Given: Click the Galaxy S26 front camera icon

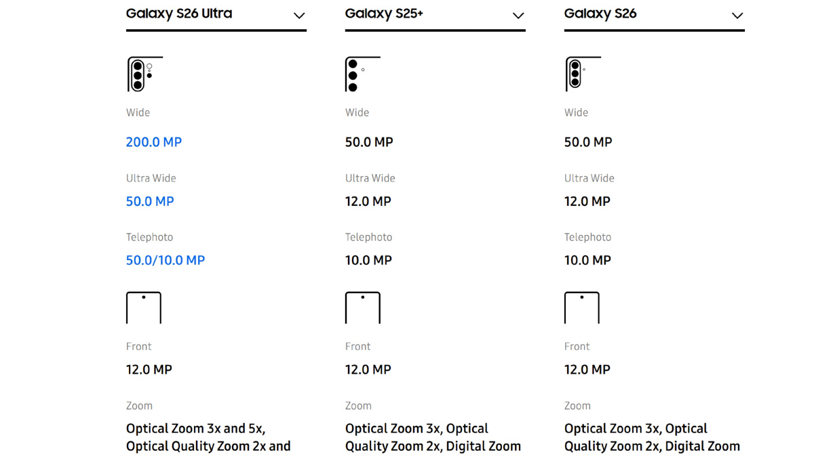Looking at the screenshot, I should click(582, 307).
